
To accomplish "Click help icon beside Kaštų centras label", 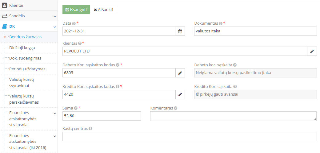I will [90, 129].
